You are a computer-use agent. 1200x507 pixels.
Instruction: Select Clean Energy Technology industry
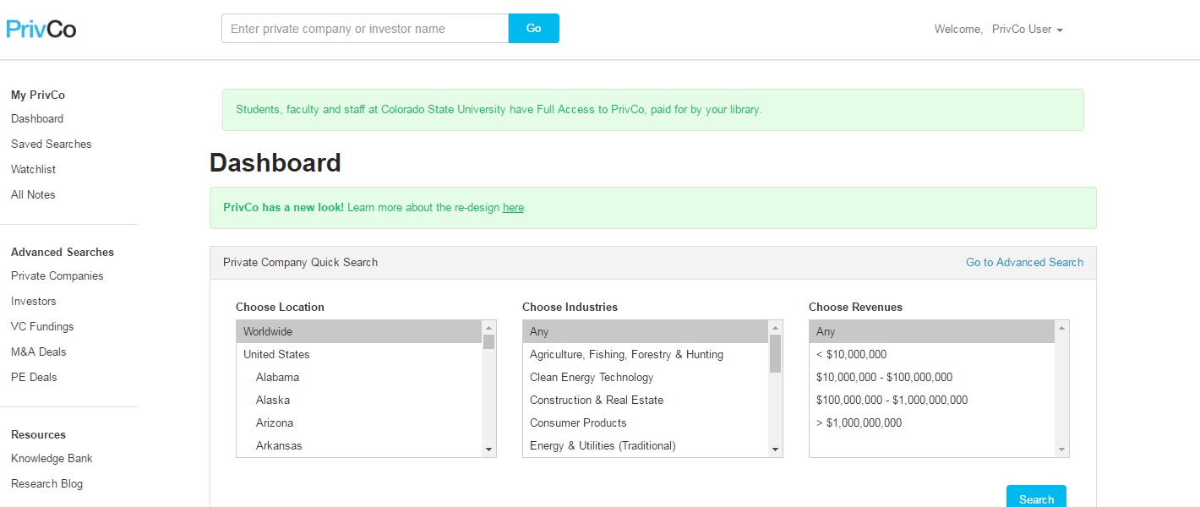[x=646, y=377]
